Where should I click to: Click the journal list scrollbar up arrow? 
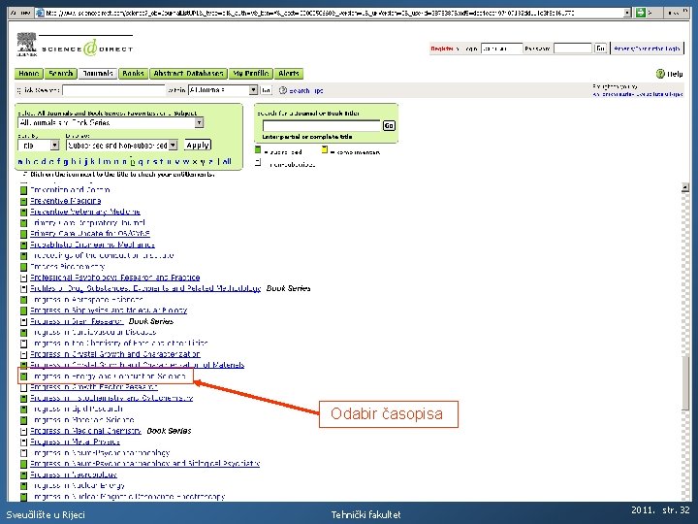click(685, 187)
